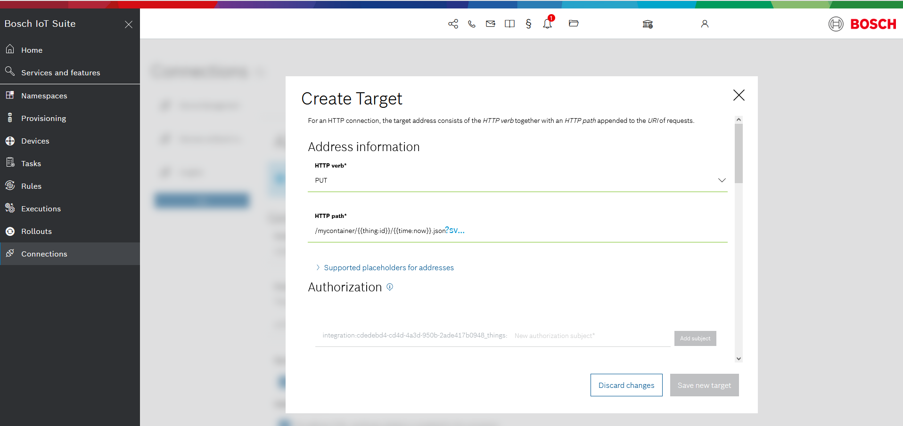Click the Services search icon

[x=10, y=71]
